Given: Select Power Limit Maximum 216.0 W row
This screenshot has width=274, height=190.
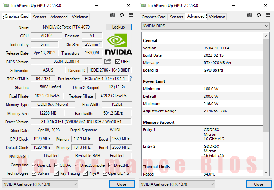Looking at the screenshot, I should tap(202, 104).
